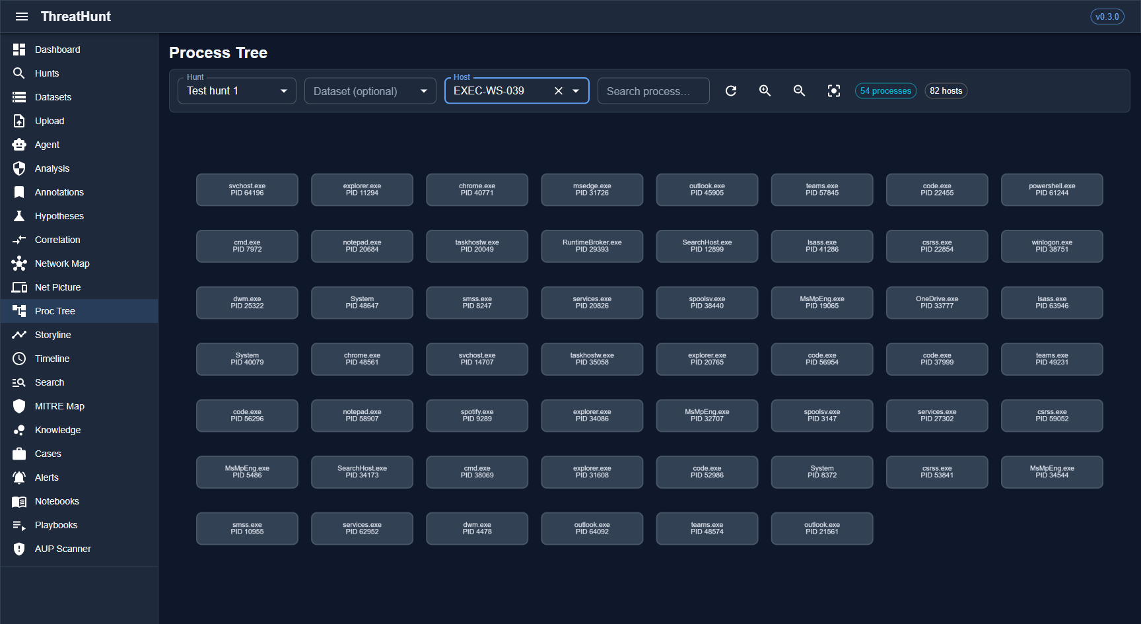Select the powershell.exe PID 61244 node
1141x624 pixels.
click(x=1052, y=190)
